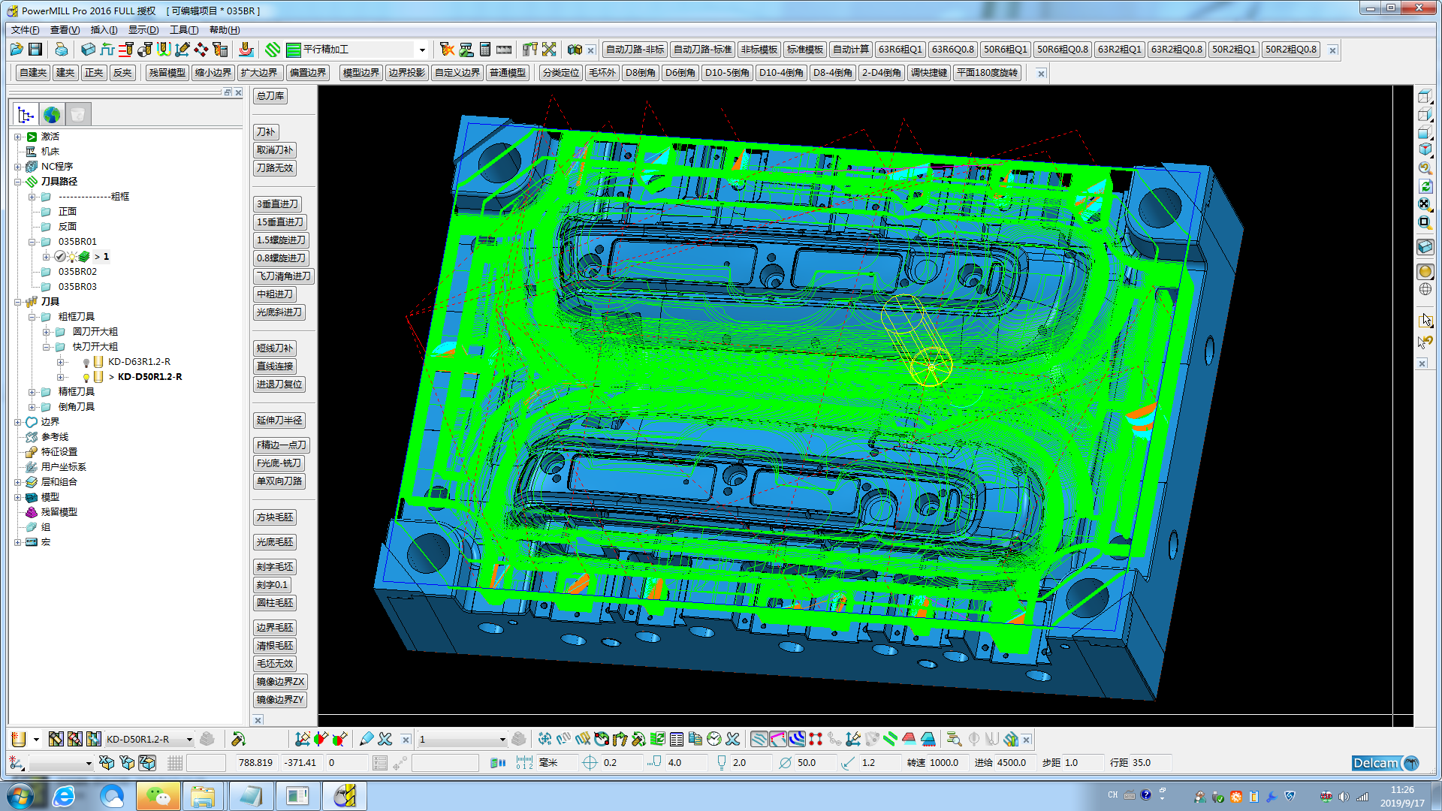Open the 文件(F) menu
Screen dimensions: 1442x811
click(x=26, y=30)
